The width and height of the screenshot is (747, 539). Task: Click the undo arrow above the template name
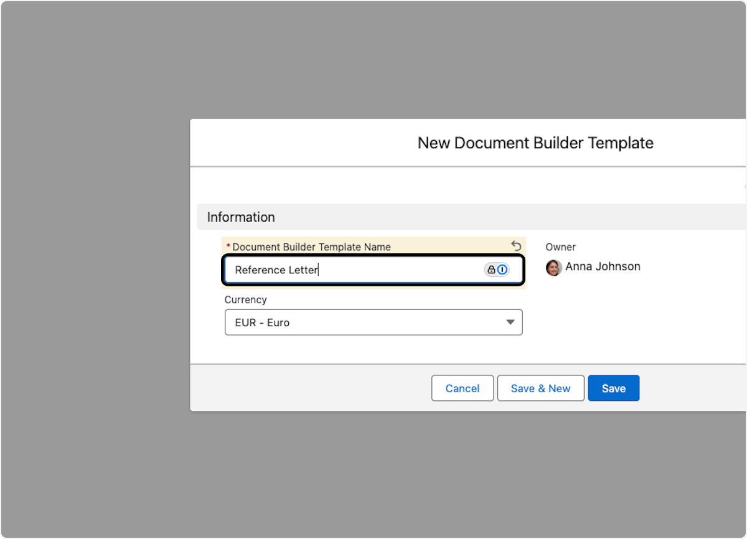tap(516, 246)
